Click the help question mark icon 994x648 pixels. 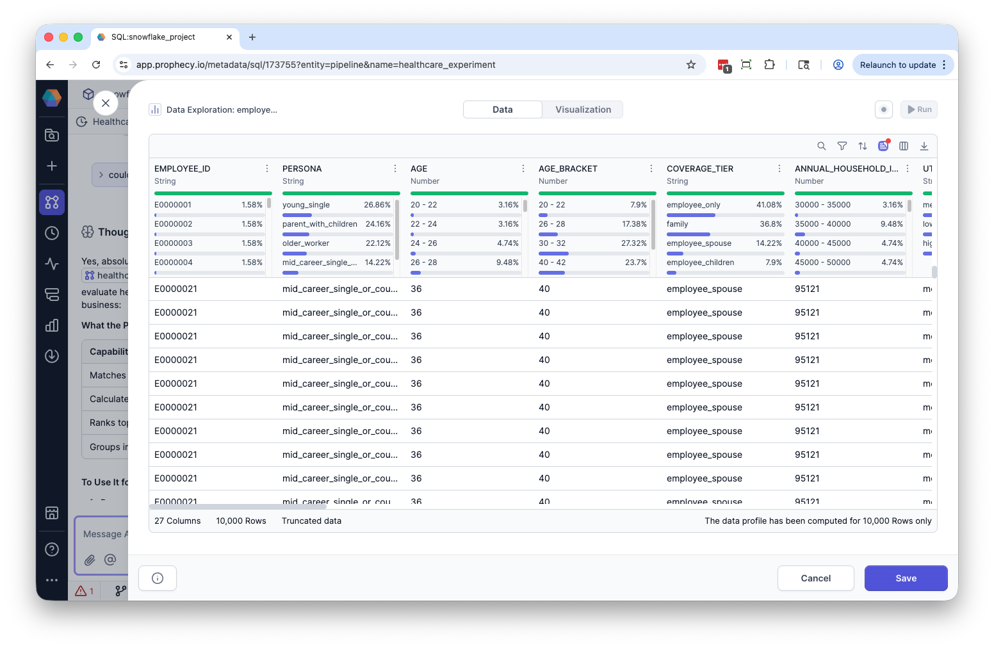click(x=52, y=549)
